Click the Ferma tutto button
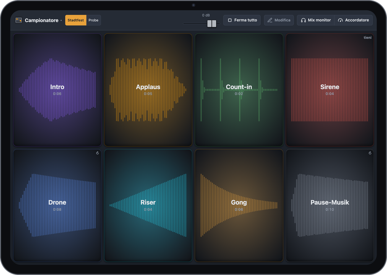This screenshot has height=275, width=387. click(x=242, y=20)
